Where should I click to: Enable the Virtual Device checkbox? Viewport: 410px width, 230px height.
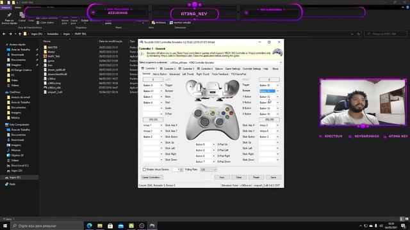(x=144, y=169)
